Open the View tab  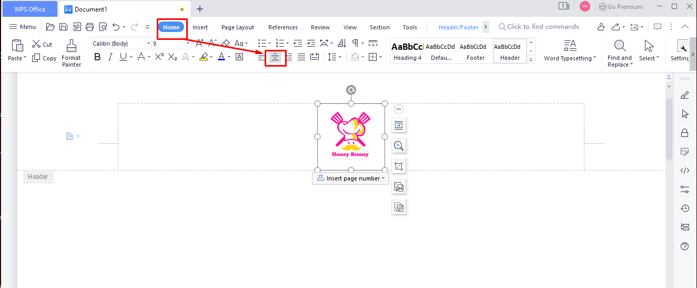tap(350, 27)
